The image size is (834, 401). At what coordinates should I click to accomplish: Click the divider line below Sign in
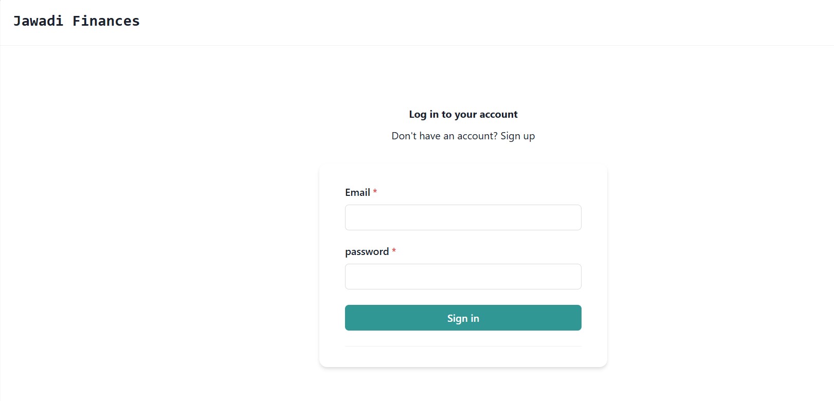(x=462, y=346)
